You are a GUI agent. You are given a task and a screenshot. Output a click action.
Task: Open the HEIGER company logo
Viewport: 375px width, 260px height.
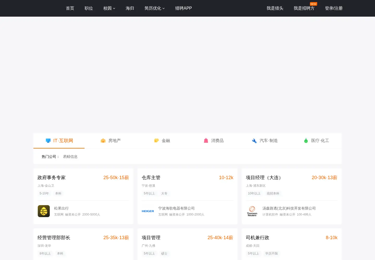148,211
